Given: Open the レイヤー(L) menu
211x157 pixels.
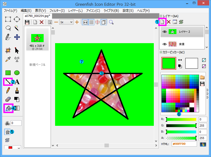Looking at the screenshot, I should (75, 11).
